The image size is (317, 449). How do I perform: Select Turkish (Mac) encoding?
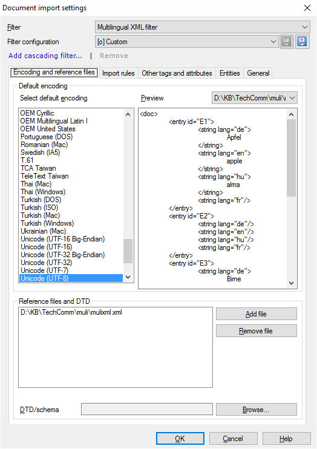tap(71, 215)
